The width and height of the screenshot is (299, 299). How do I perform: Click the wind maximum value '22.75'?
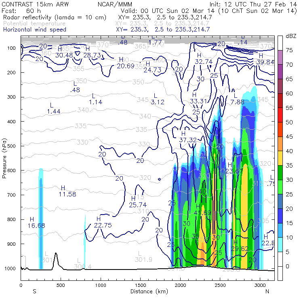click(103, 225)
